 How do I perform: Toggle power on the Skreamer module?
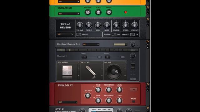point(148,7)
